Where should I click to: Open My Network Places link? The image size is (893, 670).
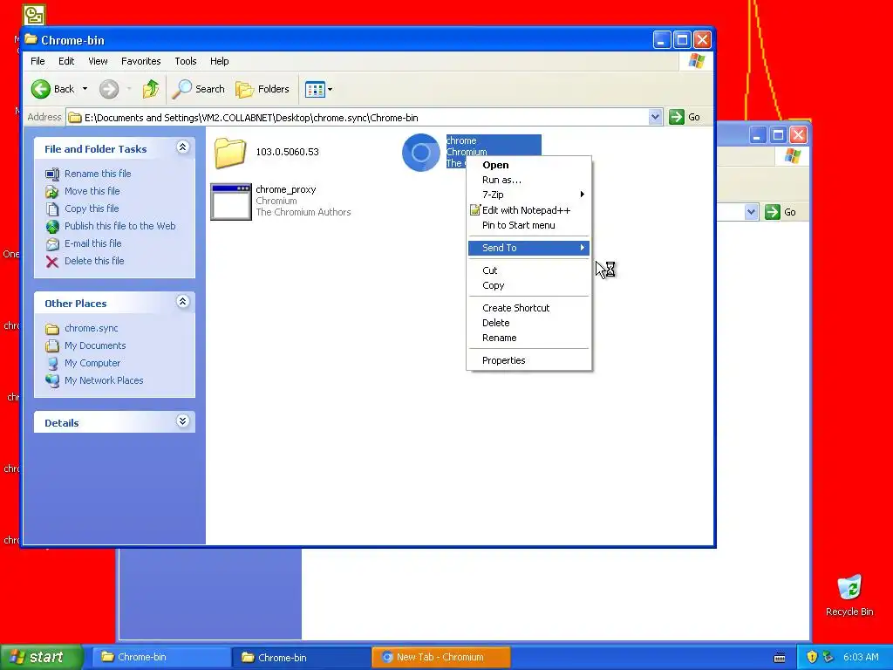pyautogui.click(x=104, y=380)
